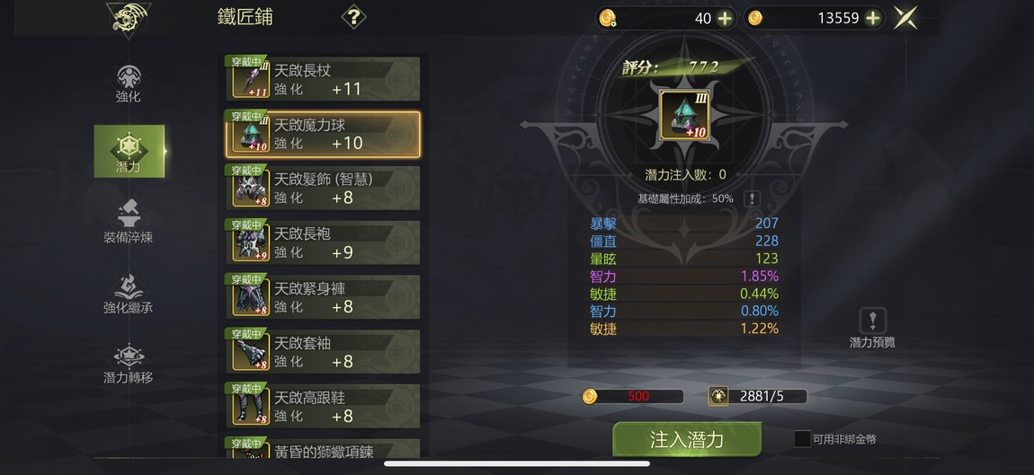The width and height of the screenshot is (1034, 475).
Task: Enable 可用非綁金幣 checkbox
Action: point(803,439)
